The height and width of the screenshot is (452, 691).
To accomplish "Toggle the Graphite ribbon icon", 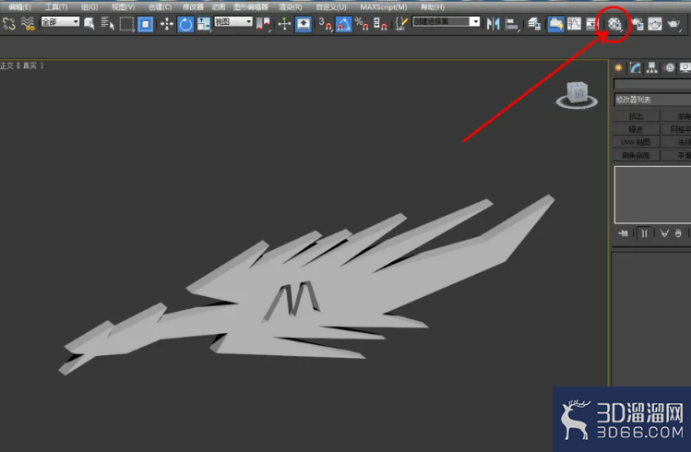I will 555,24.
